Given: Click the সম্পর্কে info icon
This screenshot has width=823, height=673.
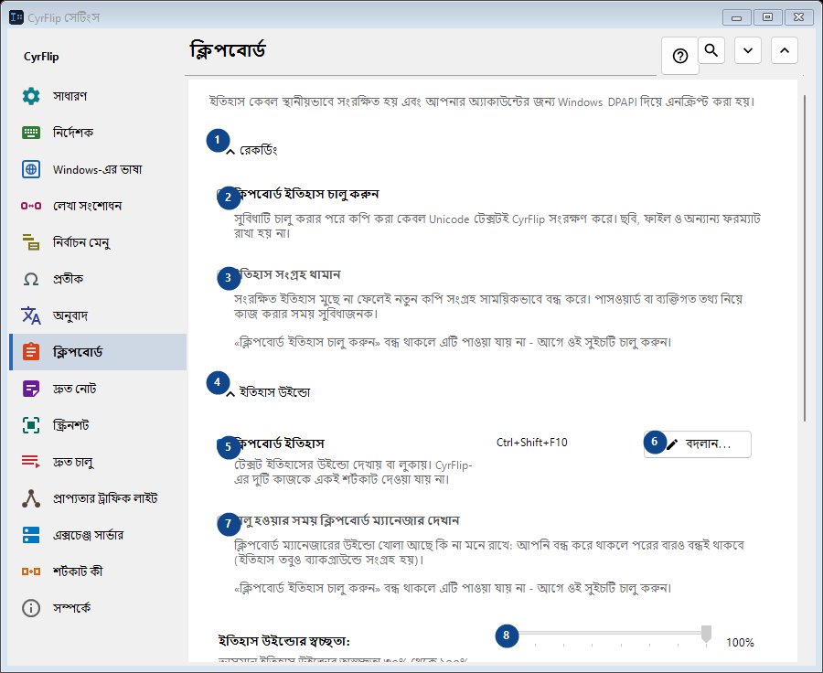Looking at the screenshot, I should [31, 608].
